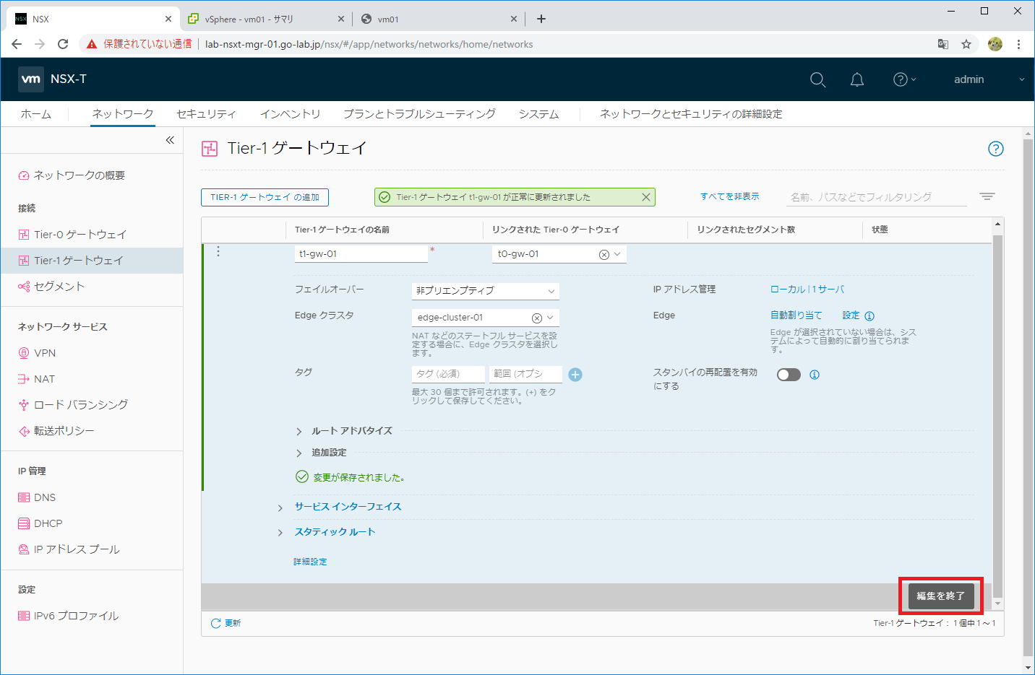Viewport: 1035px width, 675px height.
Task: Collapse the left sidebar with double chevron
Action: coord(170,140)
